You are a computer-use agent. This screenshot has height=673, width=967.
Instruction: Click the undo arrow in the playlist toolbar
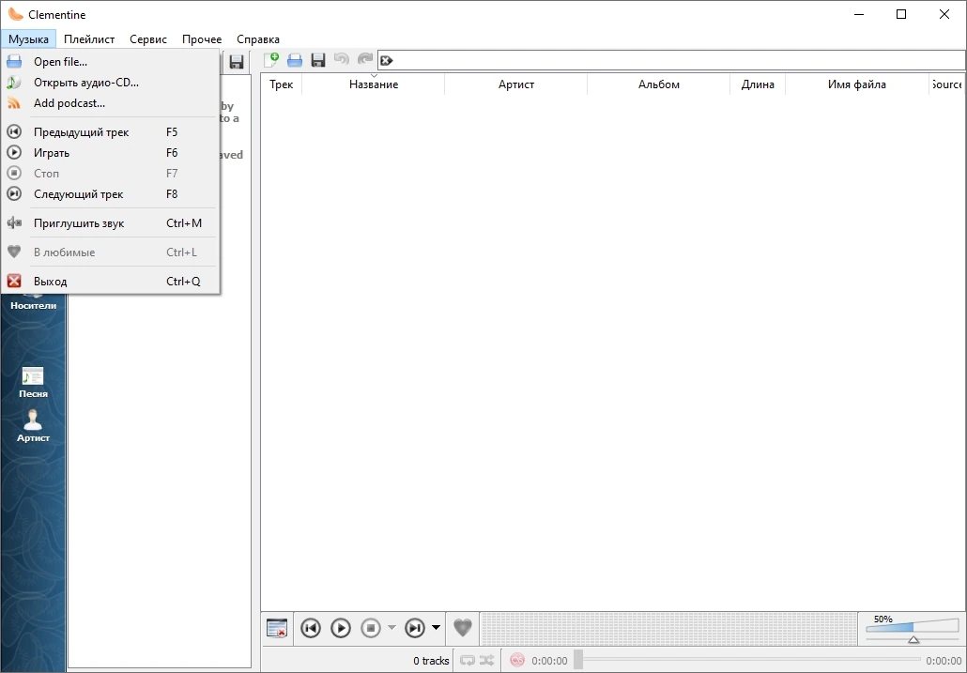click(x=342, y=59)
